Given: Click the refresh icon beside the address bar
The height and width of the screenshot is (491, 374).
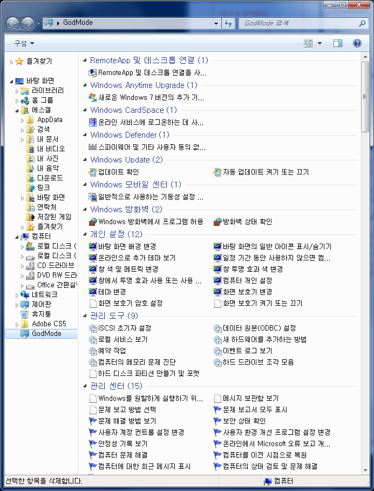Looking at the screenshot, I should 228,23.
